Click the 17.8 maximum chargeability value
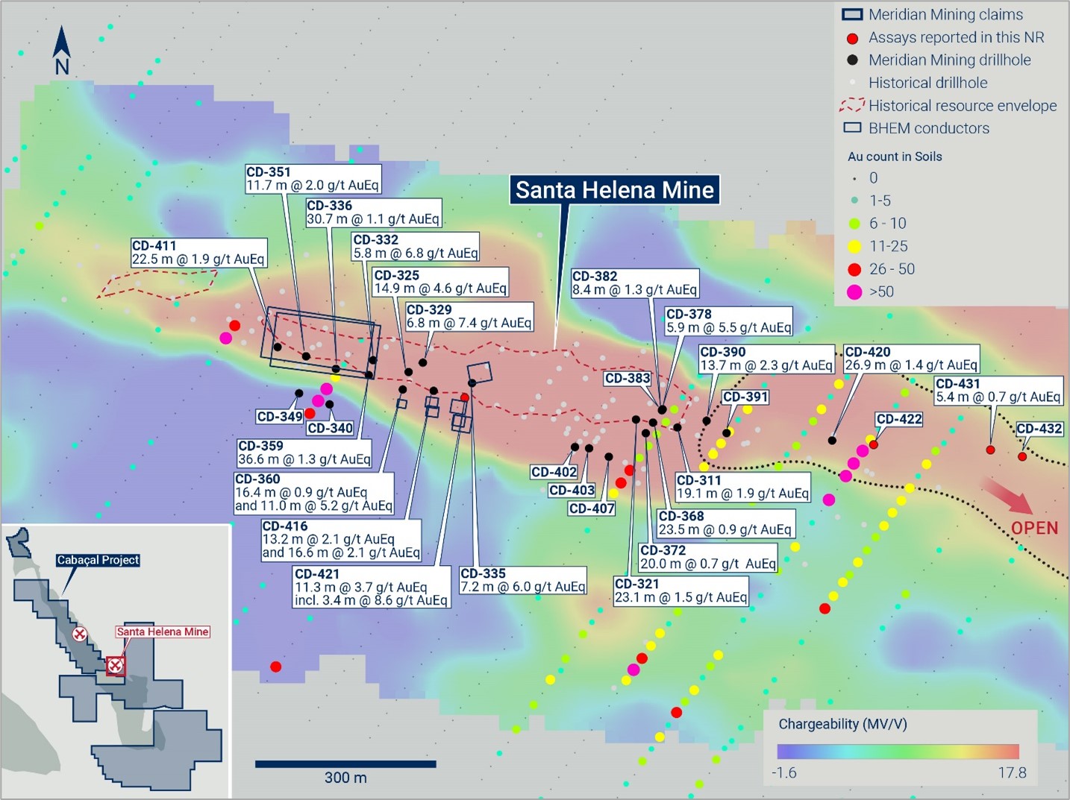 click(x=1012, y=772)
